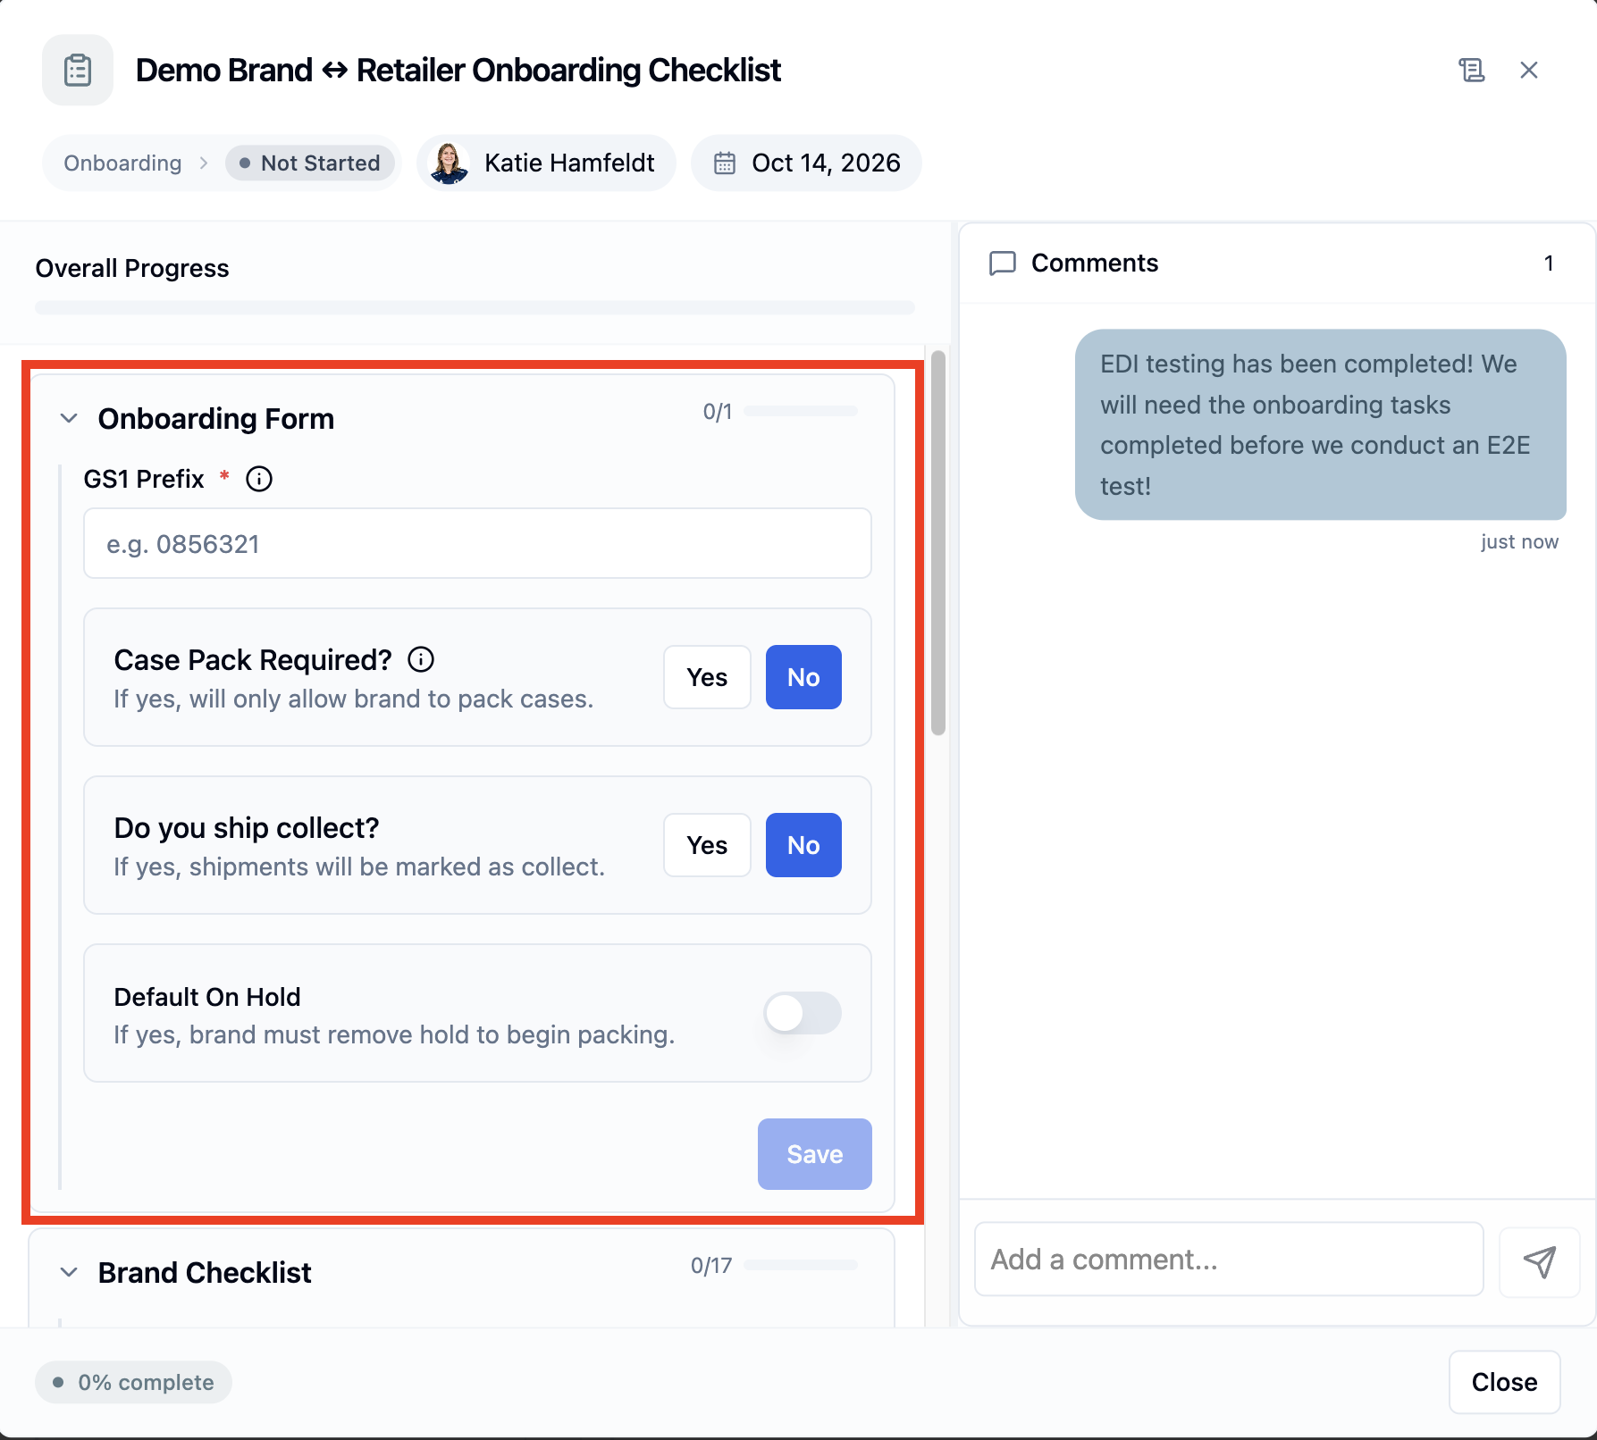The height and width of the screenshot is (1440, 1597).
Task: Select No for Case Pack Required
Action: 803,677
